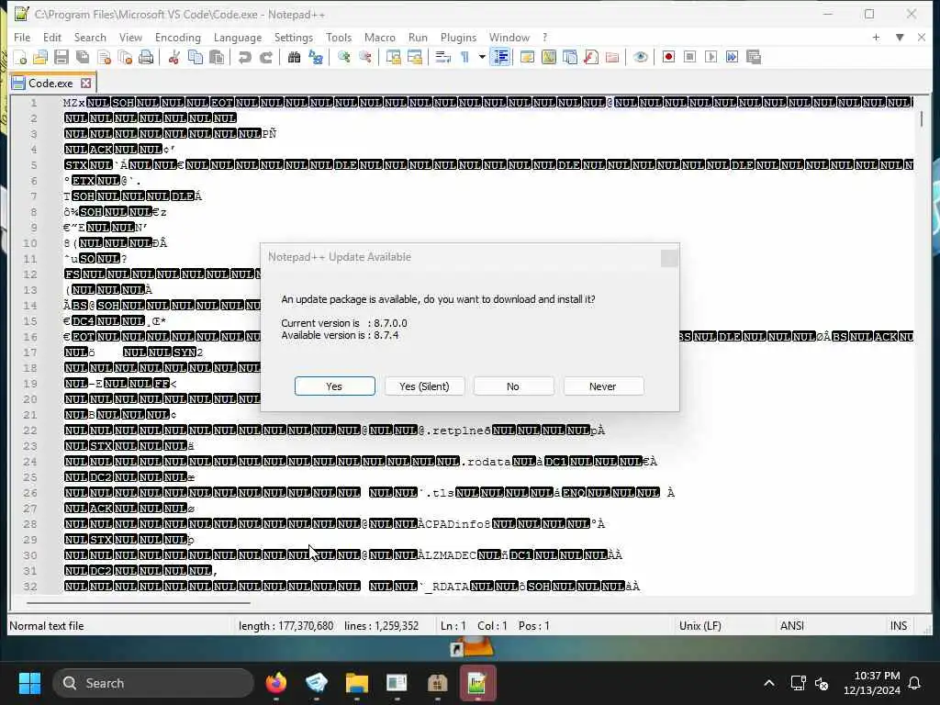Toggle Show all characters pilcrow icon
940x705 pixels.
464,58
